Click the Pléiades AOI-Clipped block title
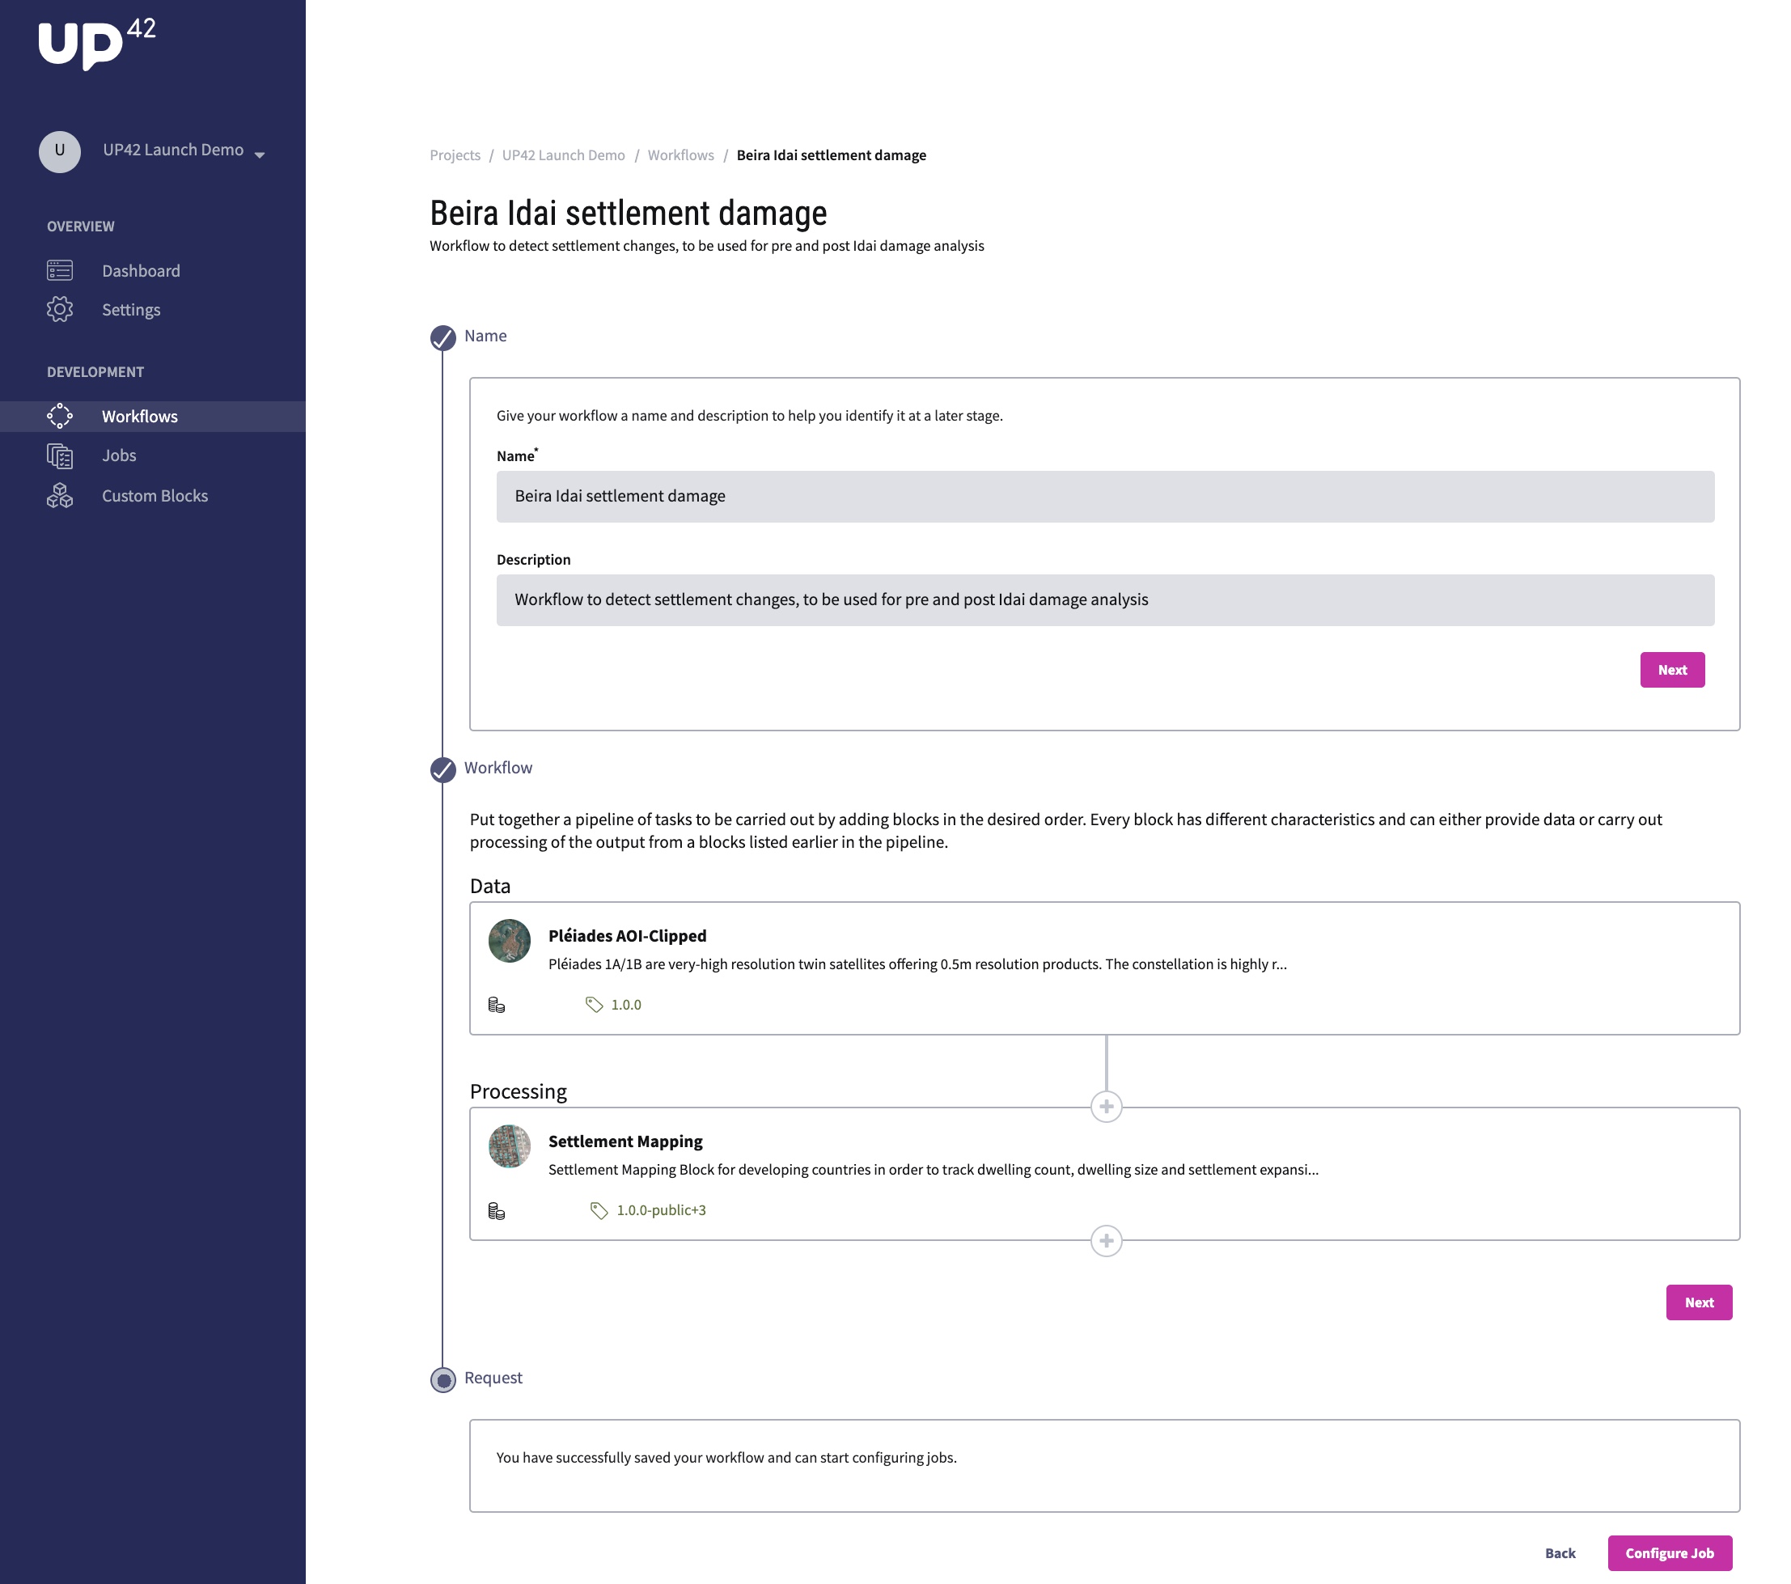 [x=628, y=936]
